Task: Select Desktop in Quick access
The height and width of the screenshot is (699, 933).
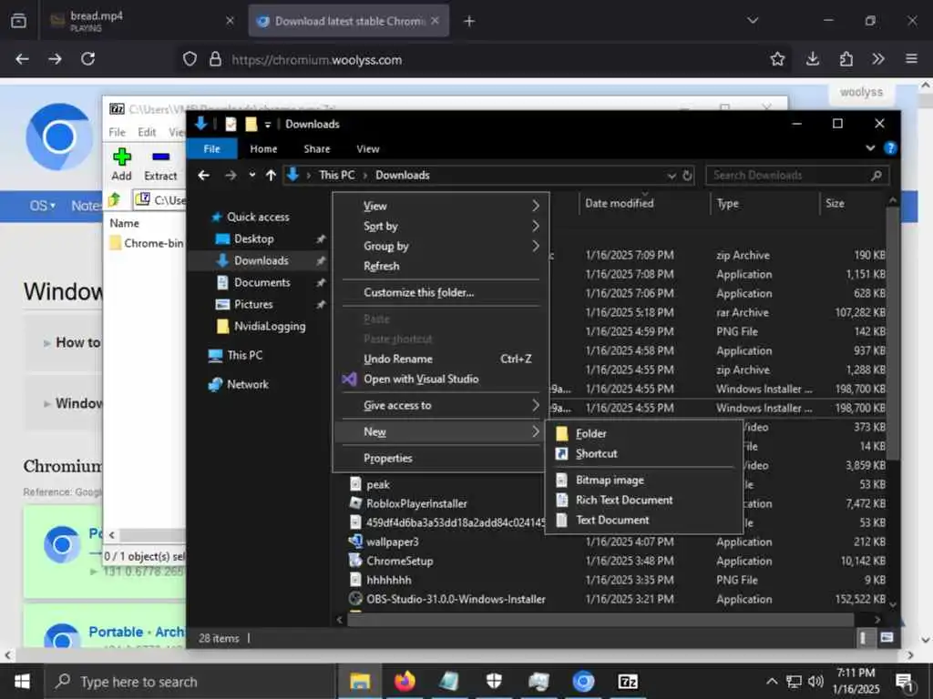Action: coord(253,239)
